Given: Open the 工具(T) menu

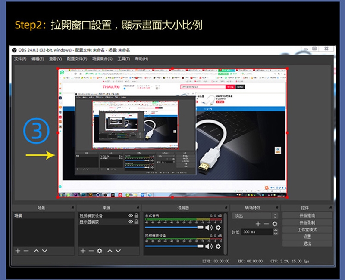Looking at the screenshot, I should [124, 59].
